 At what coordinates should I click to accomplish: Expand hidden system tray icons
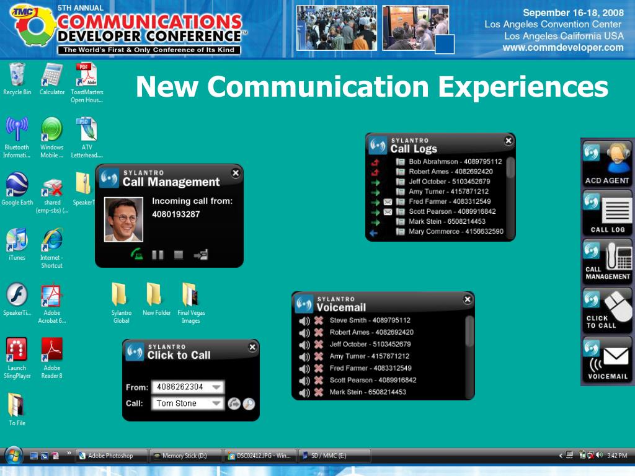pos(561,456)
